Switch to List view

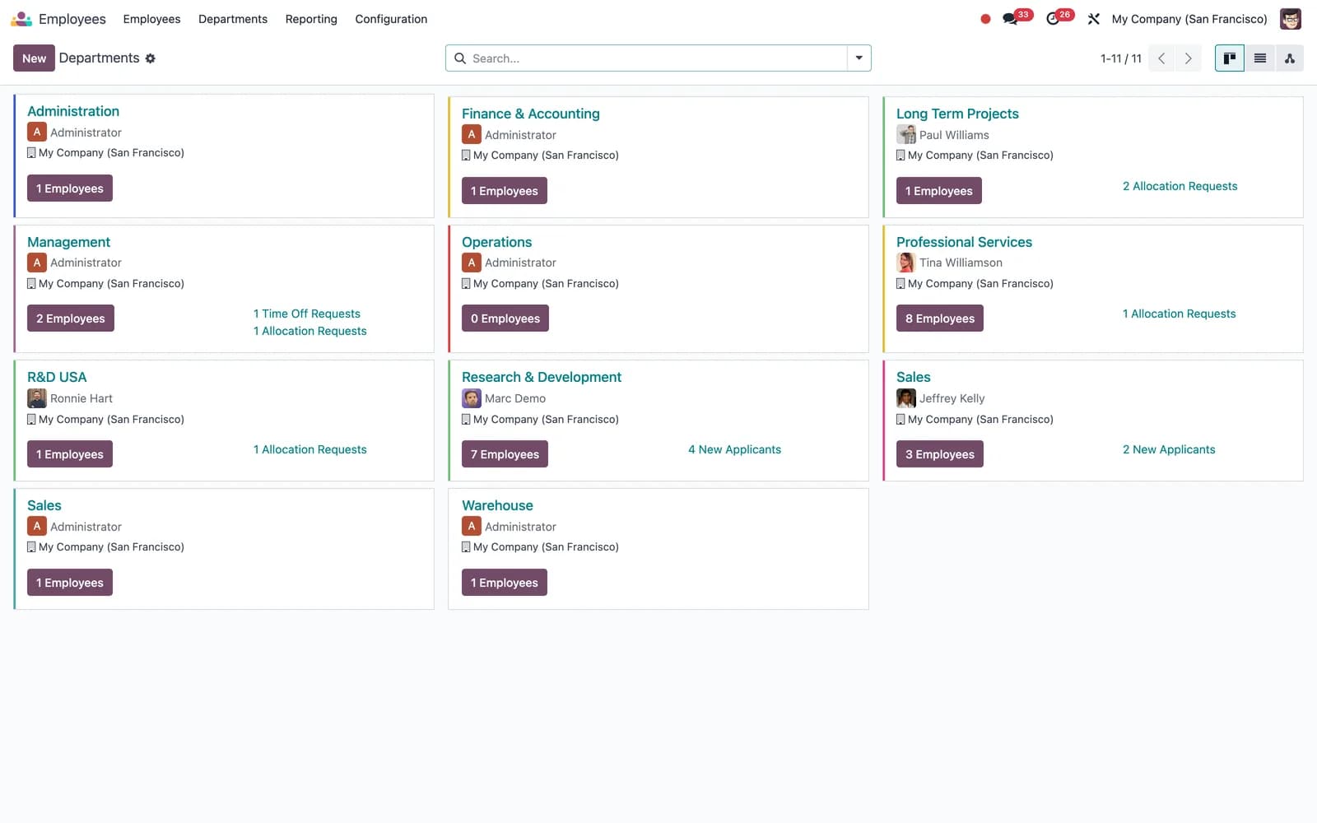1259,58
